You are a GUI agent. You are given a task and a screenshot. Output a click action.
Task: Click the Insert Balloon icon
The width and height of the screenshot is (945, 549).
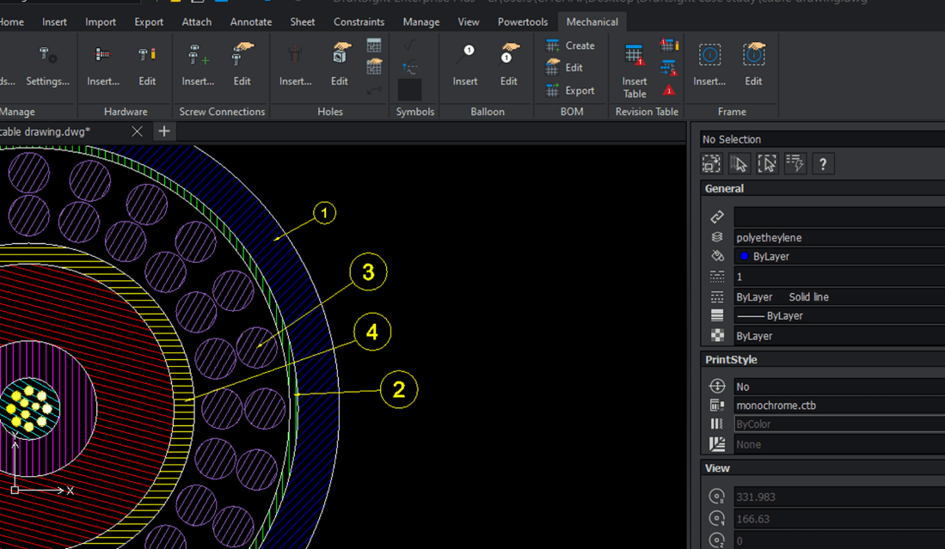[465, 57]
